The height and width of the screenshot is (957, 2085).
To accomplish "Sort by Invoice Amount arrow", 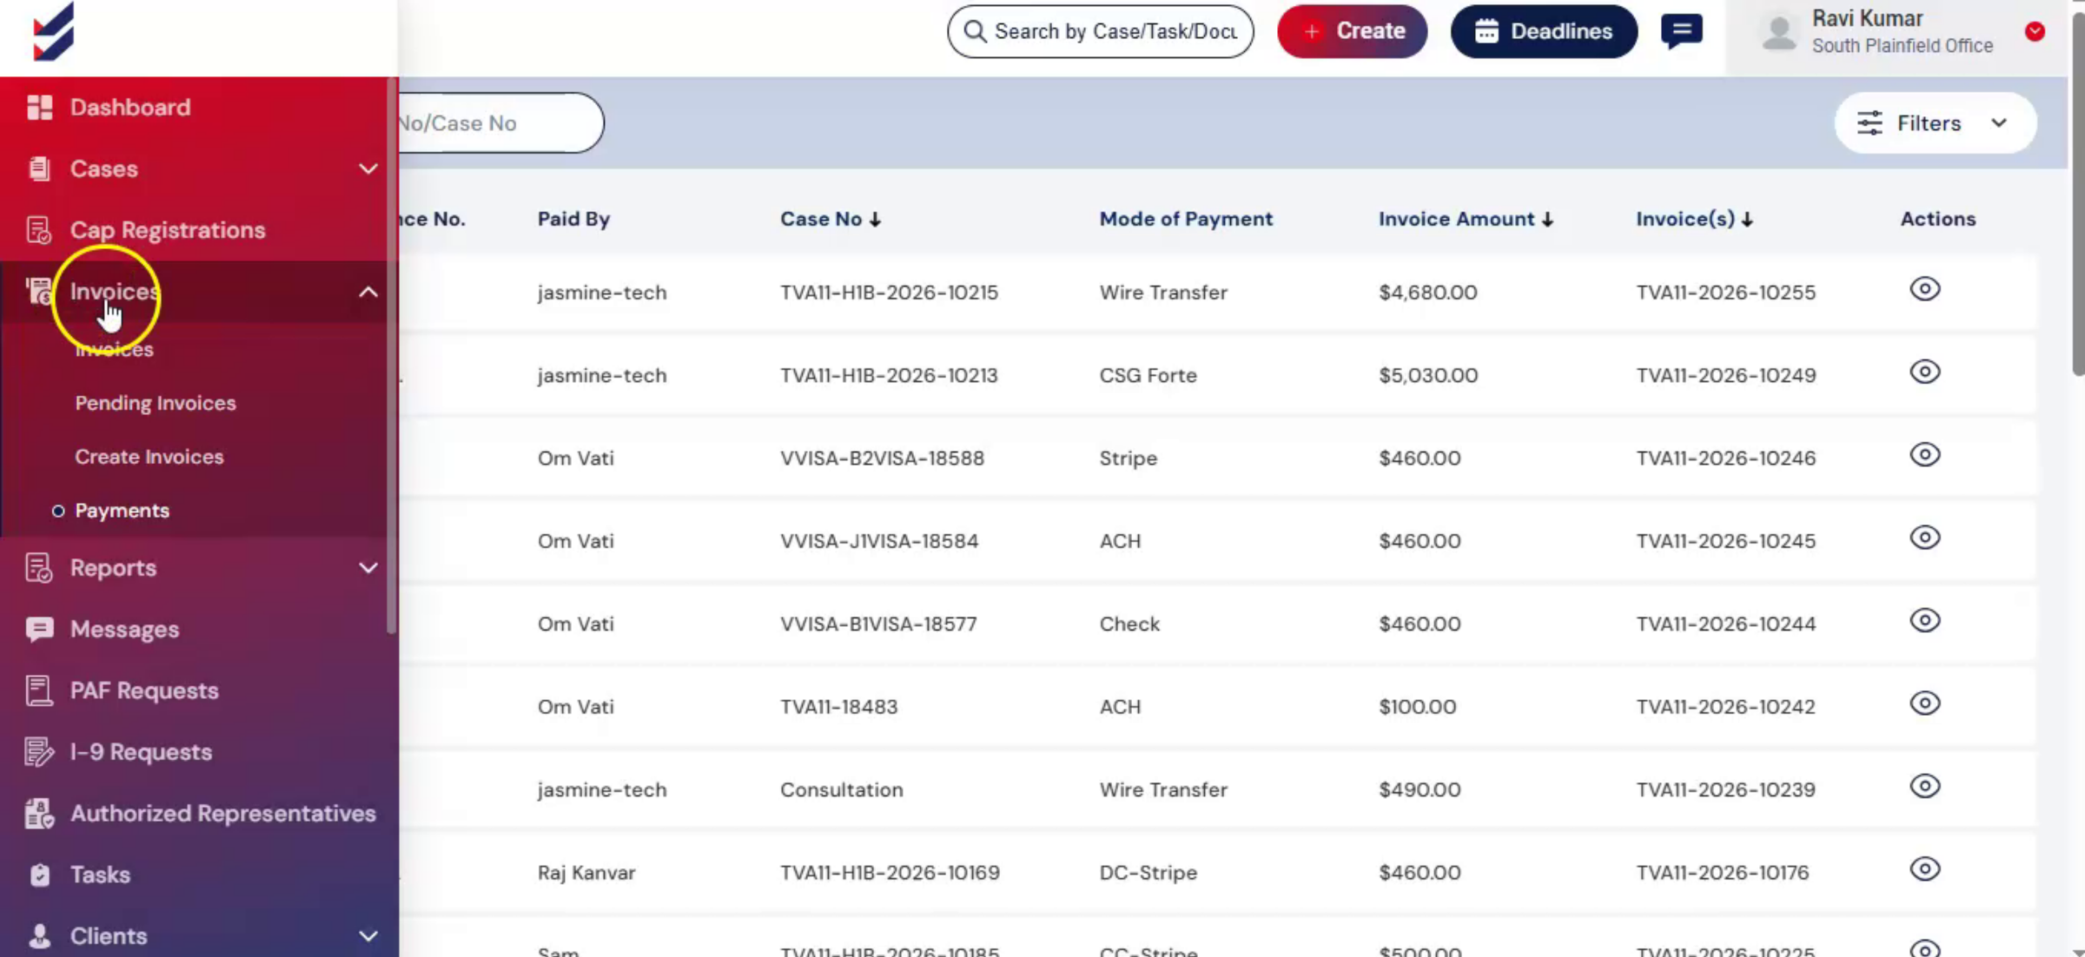I will click(1547, 220).
